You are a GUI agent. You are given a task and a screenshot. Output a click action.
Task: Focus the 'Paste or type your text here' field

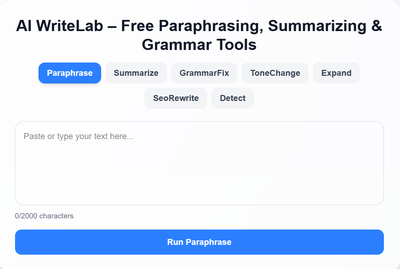click(199, 162)
